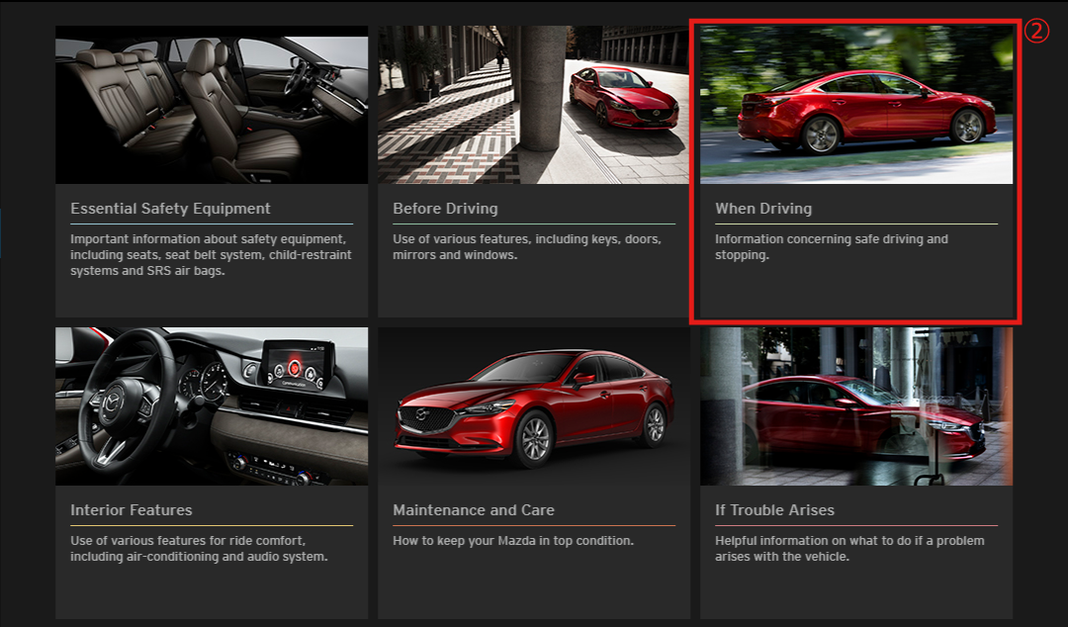Click the description mentioning keys, doors, mirrors
The height and width of the screenshot is (627, 1068).
click(x=527, y=247)
